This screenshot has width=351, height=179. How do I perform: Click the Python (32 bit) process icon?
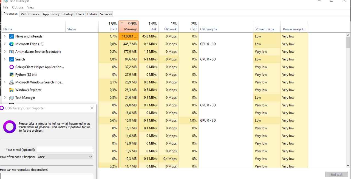(x=12, y=75)
